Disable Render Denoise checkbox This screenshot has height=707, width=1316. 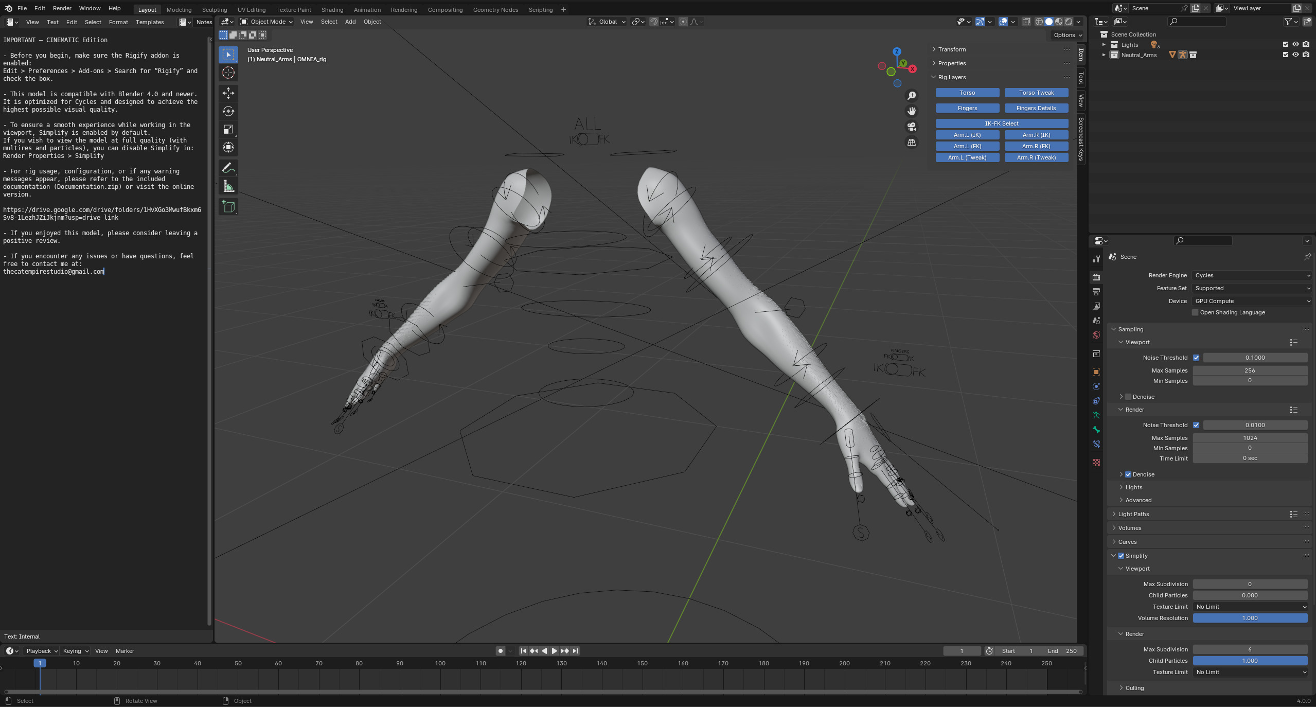click(1128, 474)
